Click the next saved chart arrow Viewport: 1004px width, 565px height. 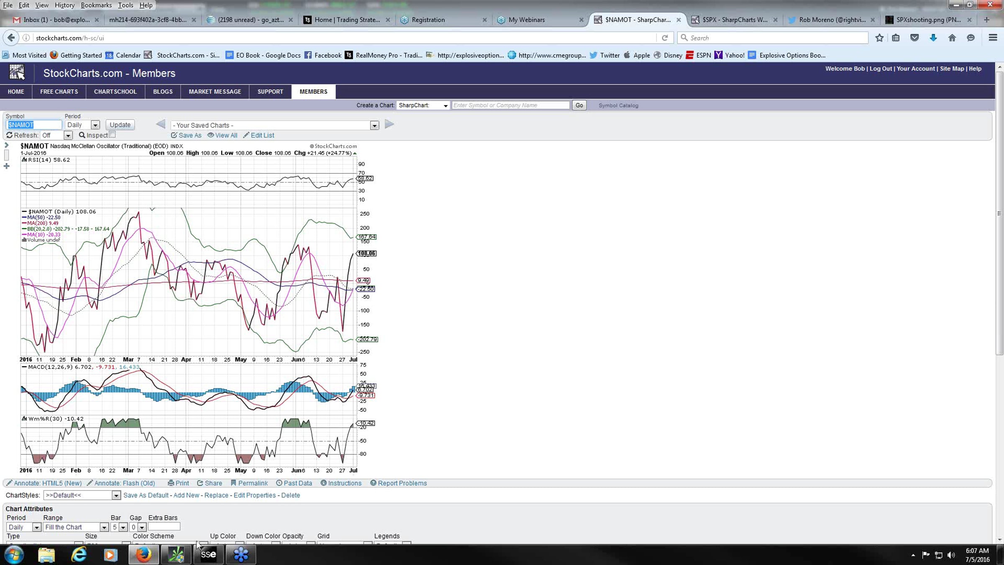pyautogui.click(x=389, y=124)
